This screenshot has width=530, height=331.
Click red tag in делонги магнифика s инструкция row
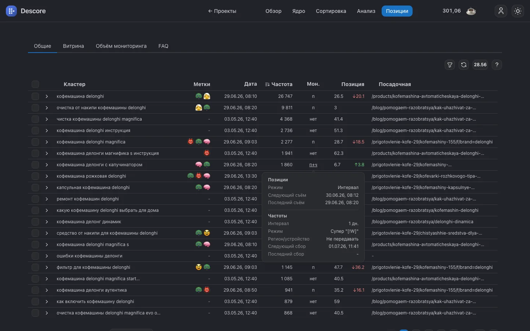coord(207,153)
